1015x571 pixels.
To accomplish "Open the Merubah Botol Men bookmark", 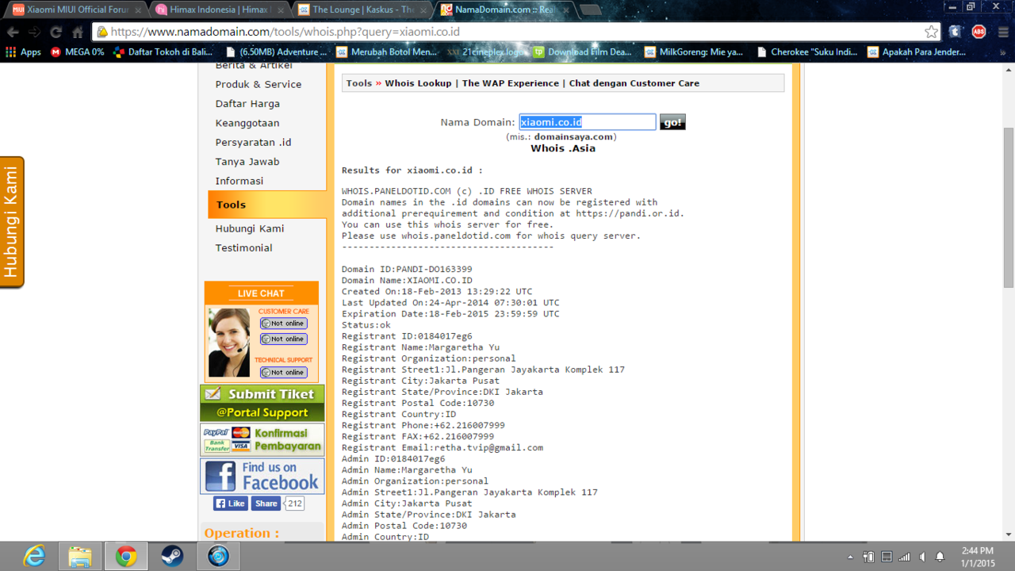I will tap(386, 52).
